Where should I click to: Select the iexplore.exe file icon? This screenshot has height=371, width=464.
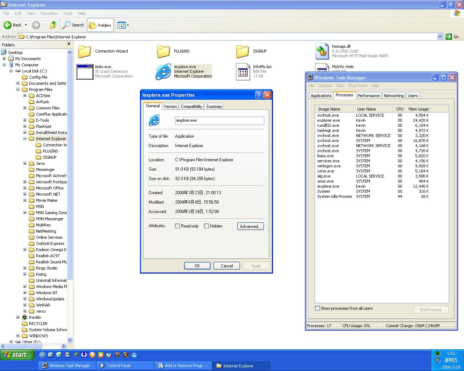coord(163,71)
